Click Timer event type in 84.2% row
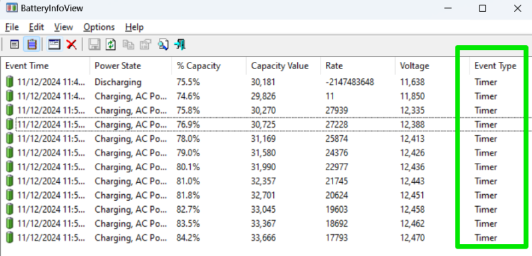This screenshot has width=532, height=256. pos(485,237)
